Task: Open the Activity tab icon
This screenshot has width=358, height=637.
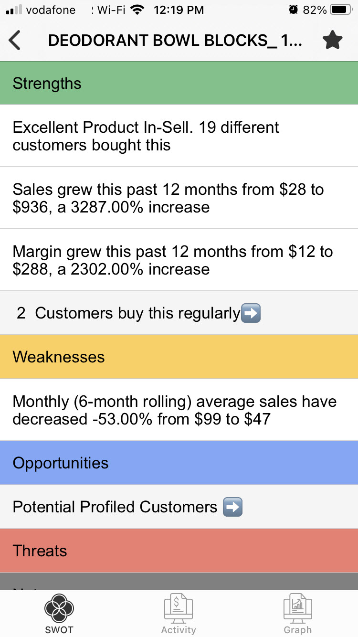Action: coord(179,608)
